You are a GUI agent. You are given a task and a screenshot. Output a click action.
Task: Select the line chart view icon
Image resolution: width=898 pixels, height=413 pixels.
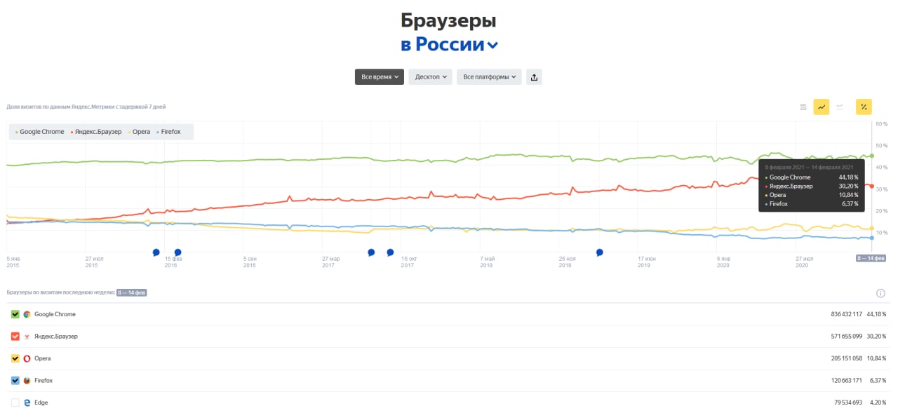(x=821, y=107)
